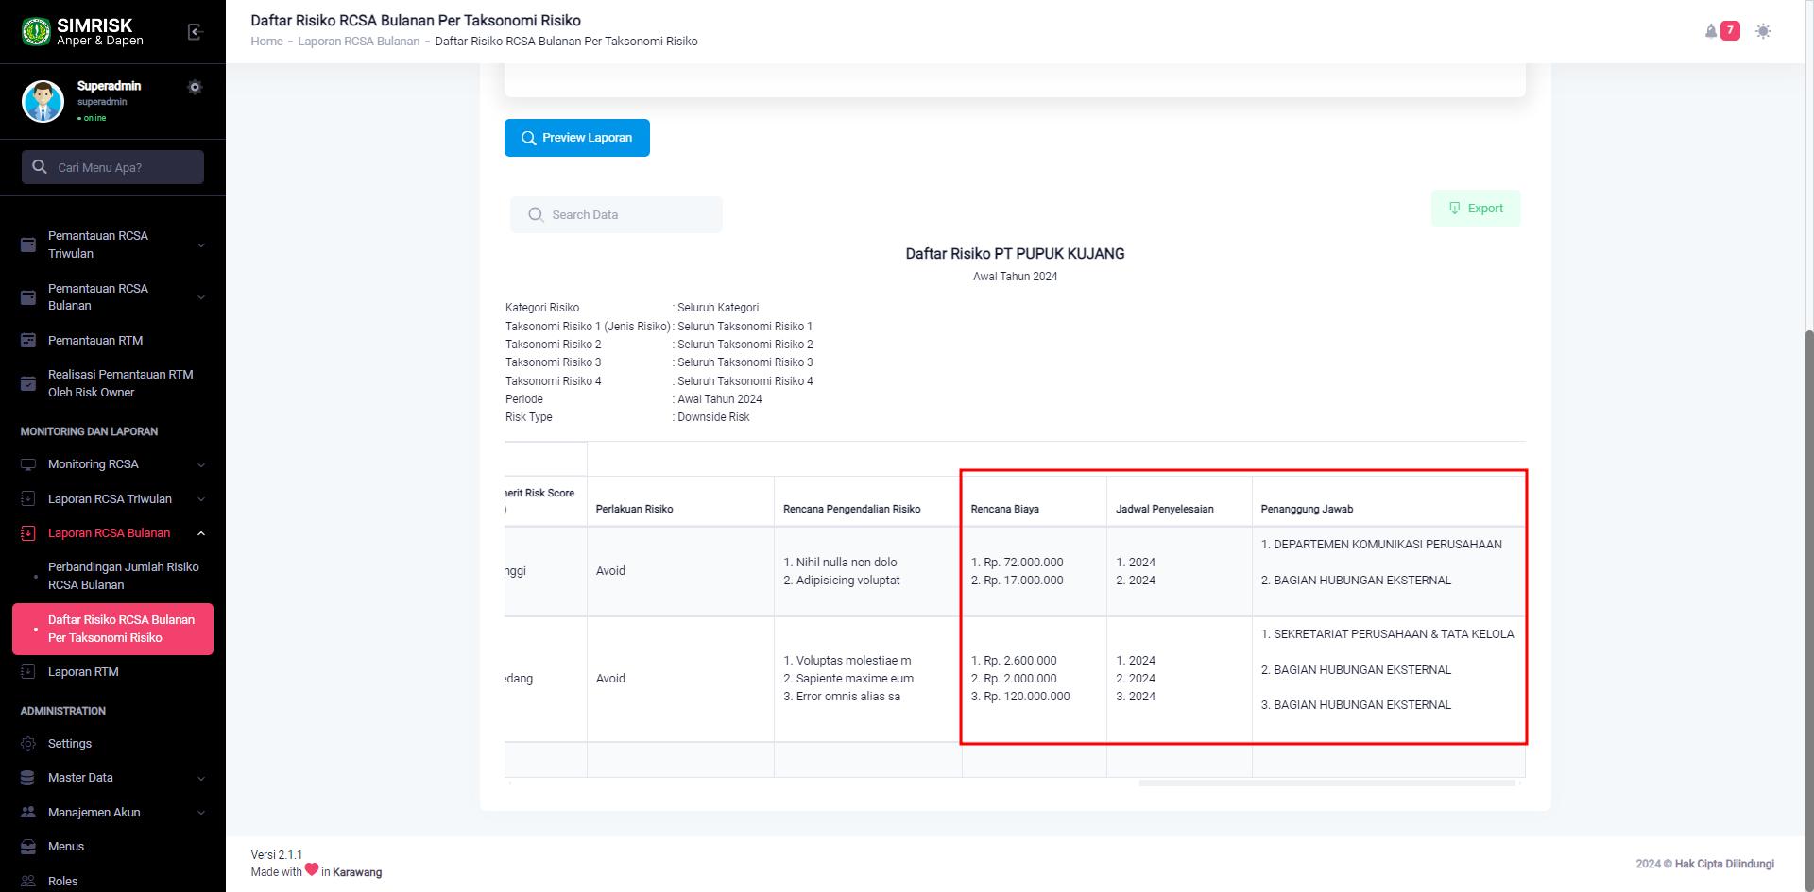The image size is (1814, 892).
Task: Click the Menus icon in sidebar
Action: coord(28,847)
